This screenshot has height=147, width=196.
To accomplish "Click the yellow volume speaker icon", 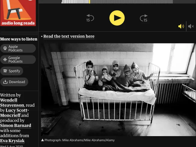I will click(181, 26).
